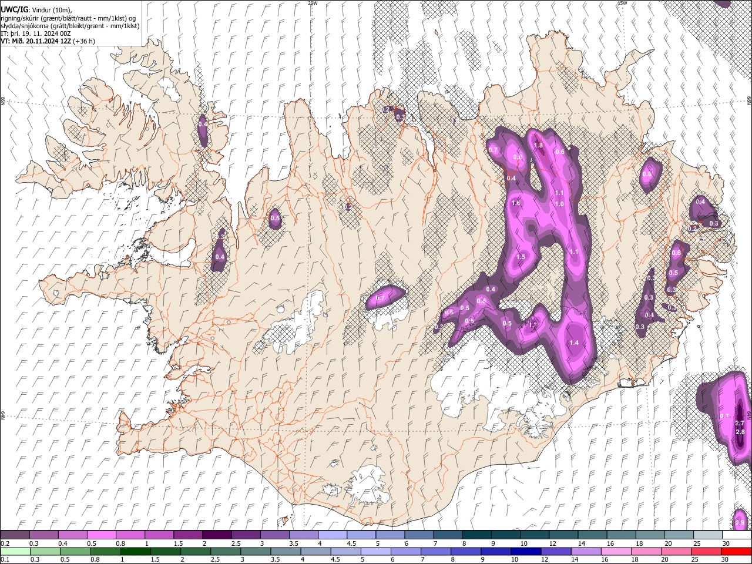This screenshot has width=752, height=564.
Task: Select the 0.3–0.4 mauve snow swatch
Action: tap(43, 535)
